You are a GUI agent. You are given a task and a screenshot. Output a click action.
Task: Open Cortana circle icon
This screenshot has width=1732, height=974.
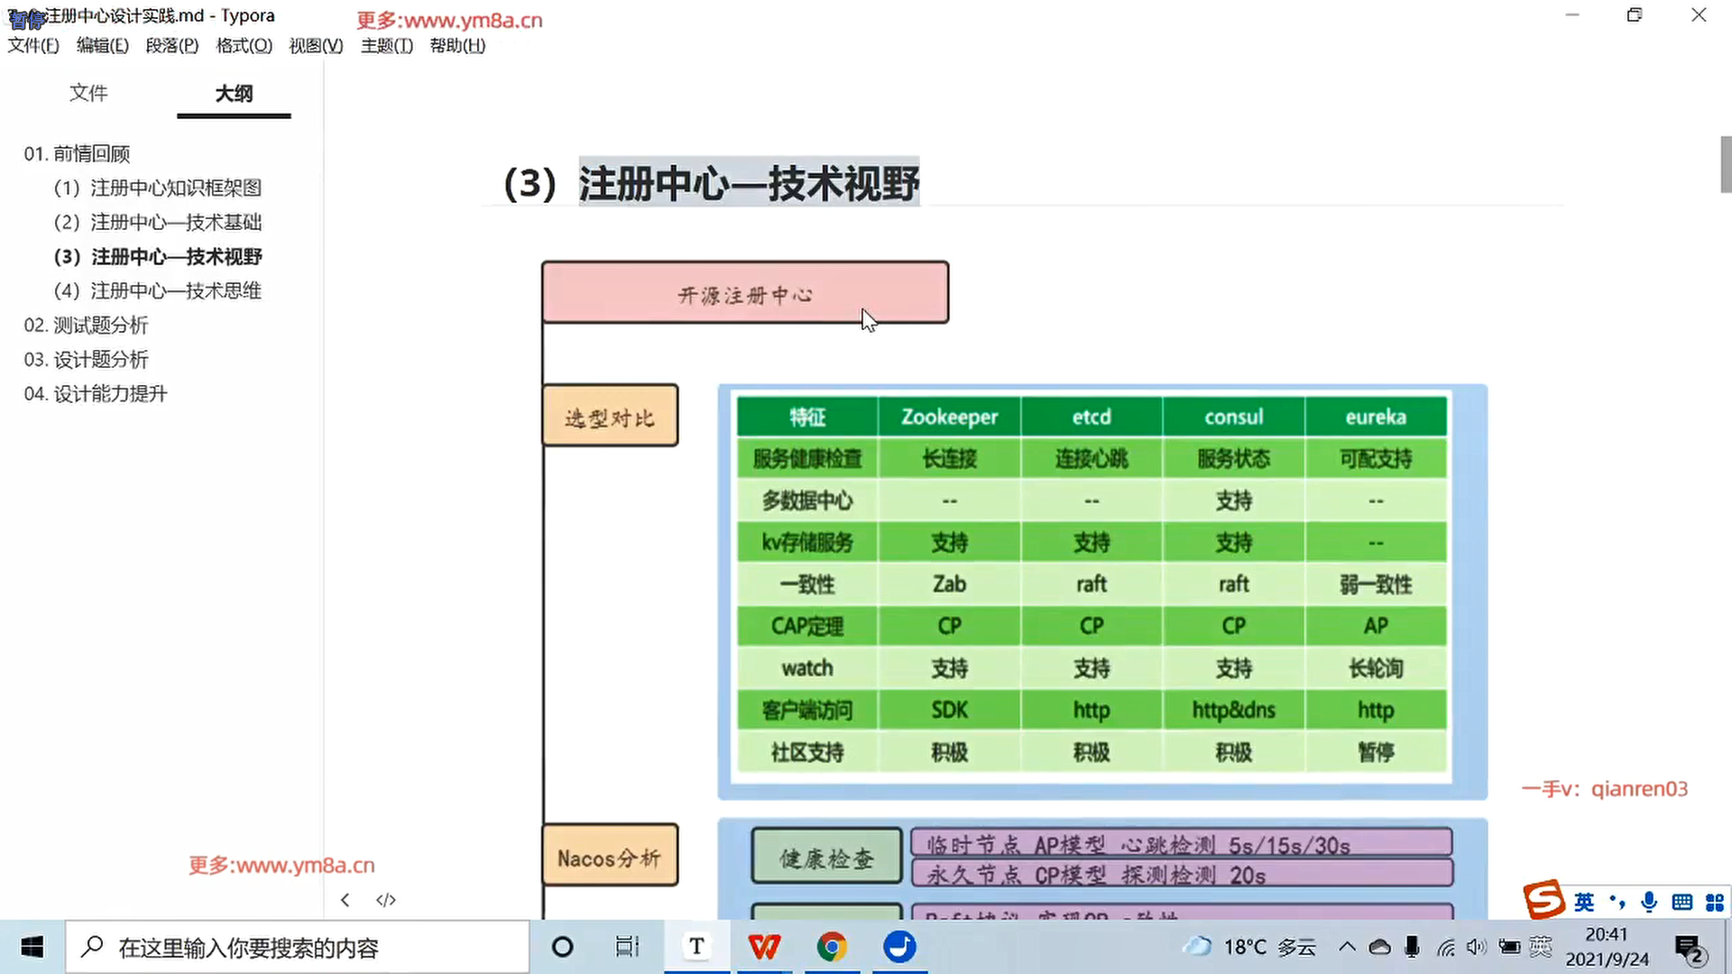(562, 947)
